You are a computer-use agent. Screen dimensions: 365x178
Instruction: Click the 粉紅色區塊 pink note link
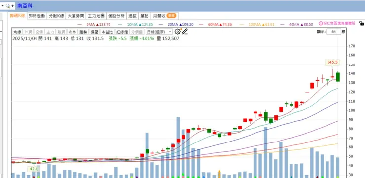pos(339,23)
